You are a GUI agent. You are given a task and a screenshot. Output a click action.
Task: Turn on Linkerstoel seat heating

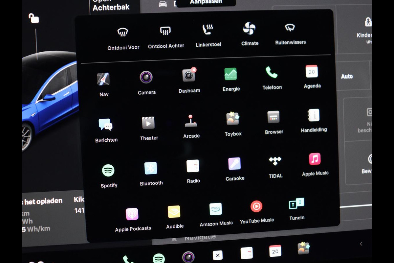pos(208,30)
